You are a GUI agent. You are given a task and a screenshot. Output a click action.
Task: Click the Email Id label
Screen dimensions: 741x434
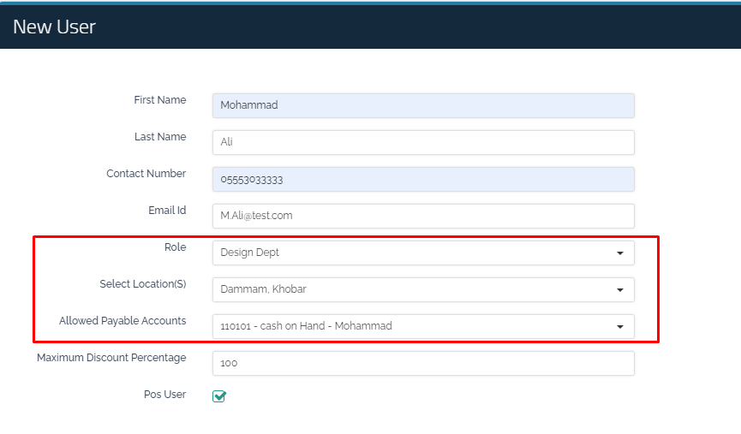[x=166, y=211]
